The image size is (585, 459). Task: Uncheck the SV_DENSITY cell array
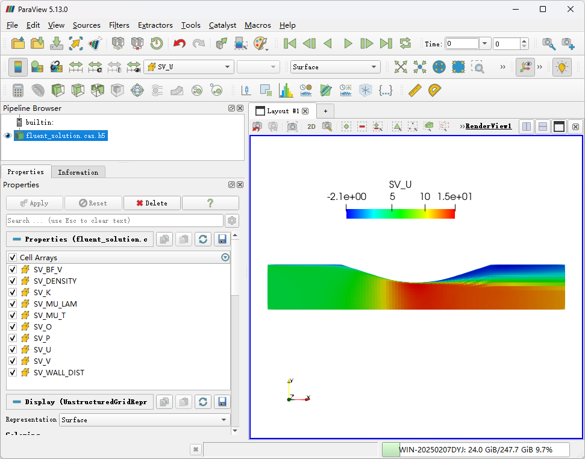(x=13, y=281)
